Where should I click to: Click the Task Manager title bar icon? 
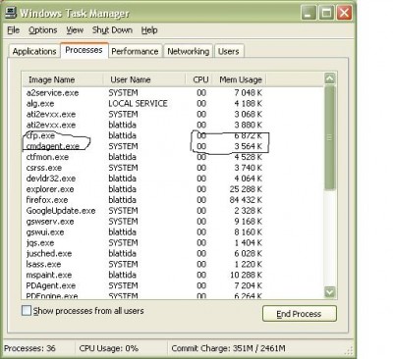[x=11, y=13]
